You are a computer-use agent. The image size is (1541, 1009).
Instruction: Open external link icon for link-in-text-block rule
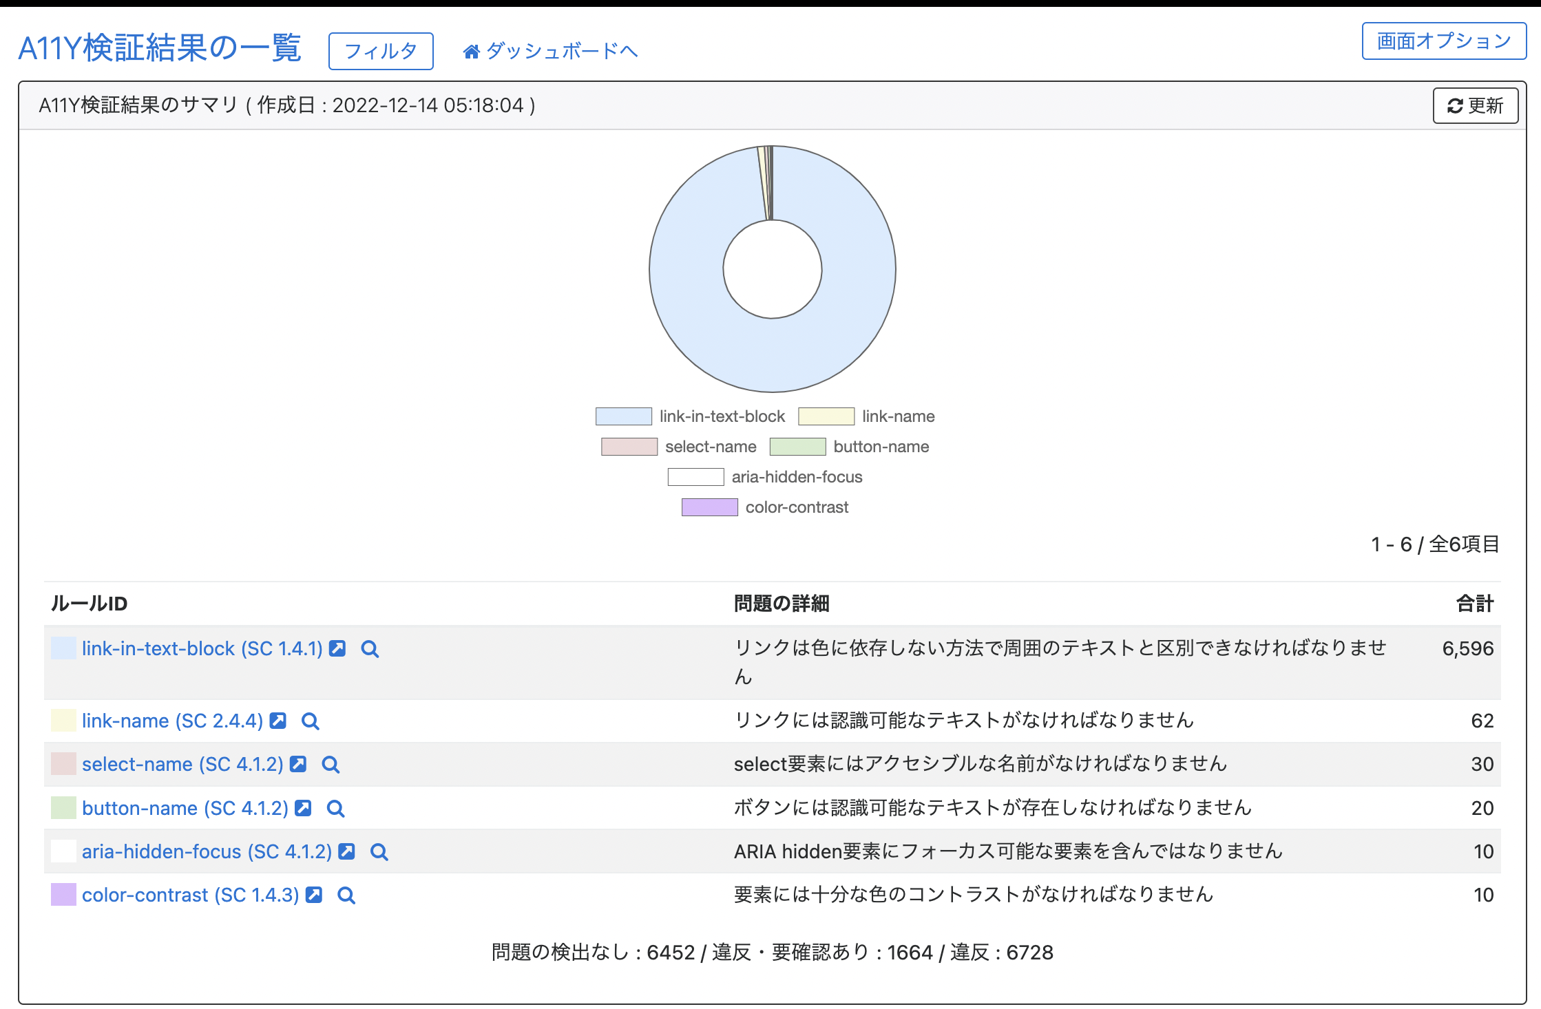[x=337, y=648]
